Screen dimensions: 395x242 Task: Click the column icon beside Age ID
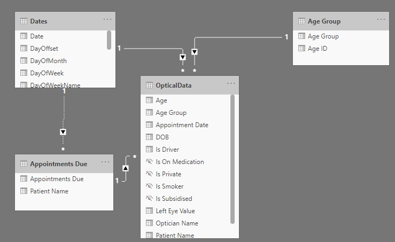[301, 49]
